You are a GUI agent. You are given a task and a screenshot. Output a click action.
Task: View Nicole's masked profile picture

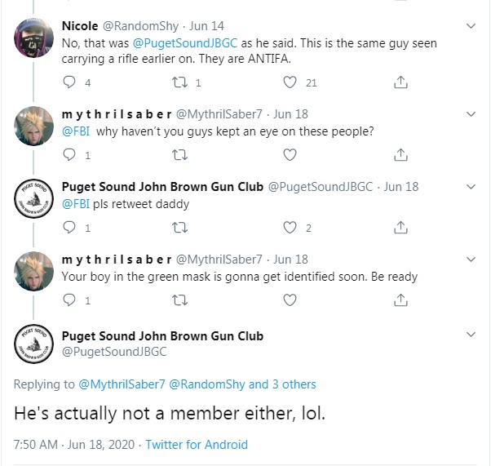click(x=33, y=38)
